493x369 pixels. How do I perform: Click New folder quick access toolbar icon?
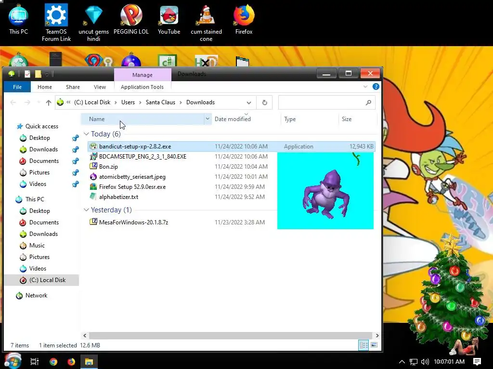[x=38, y=74]
